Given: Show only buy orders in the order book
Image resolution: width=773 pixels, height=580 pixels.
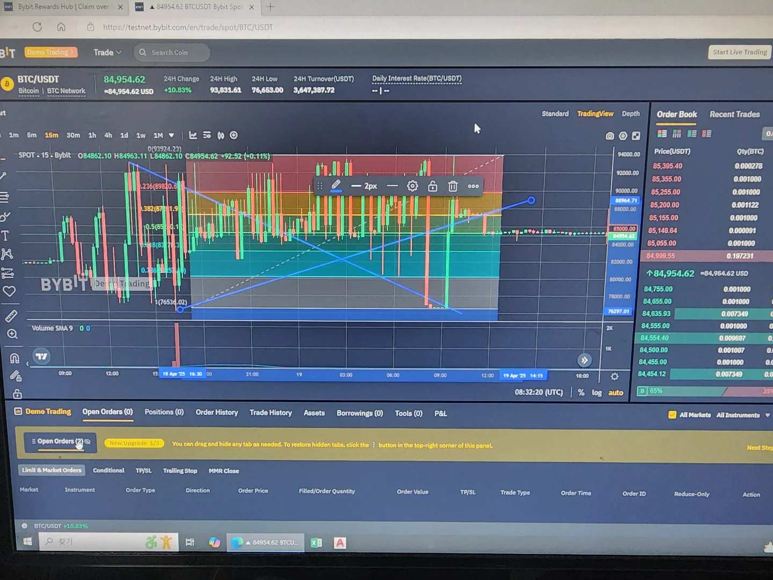Looking at the screenshot, I should pyautogui.click(x=692, y=133).
